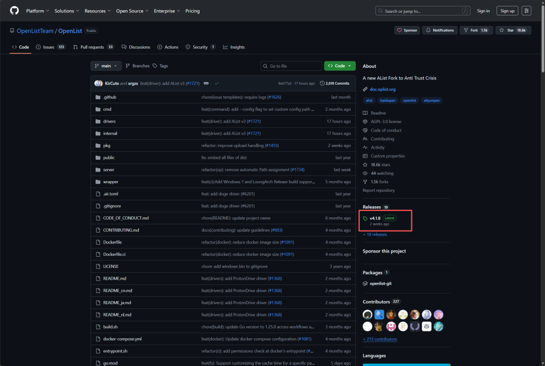Click the Sponsor heart button
Viewport: 545px width, 366px height.
tap(407, 30)
